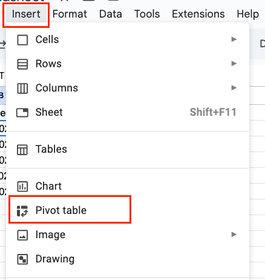The width and height of the screenshot is (265, 280).
Task: Expand the Rows submenu arrow
Action: (x=234, y=64)
